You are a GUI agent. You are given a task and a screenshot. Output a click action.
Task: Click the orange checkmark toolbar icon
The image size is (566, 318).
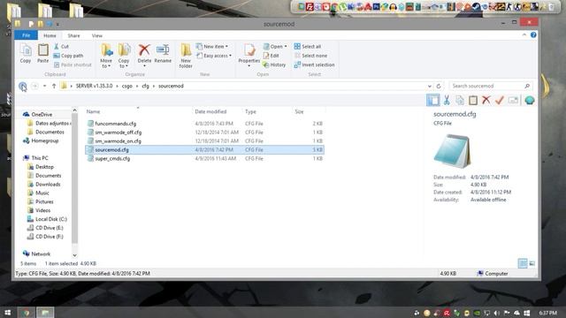tap(499, 100)
